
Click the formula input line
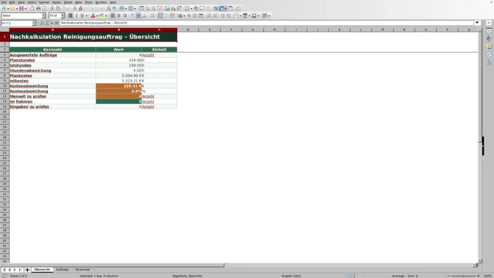pyautogui.click(x=266, y=23)
